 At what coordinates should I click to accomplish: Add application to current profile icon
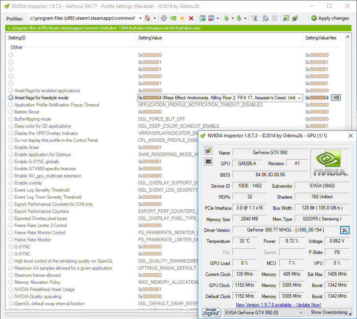tap(203, 18)
